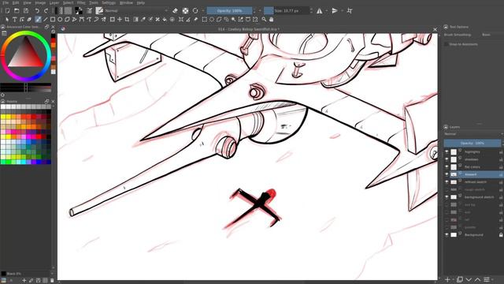Toggle preserve alpha
The height and width of the screenshot is (284, 504).
pos(186,10)
